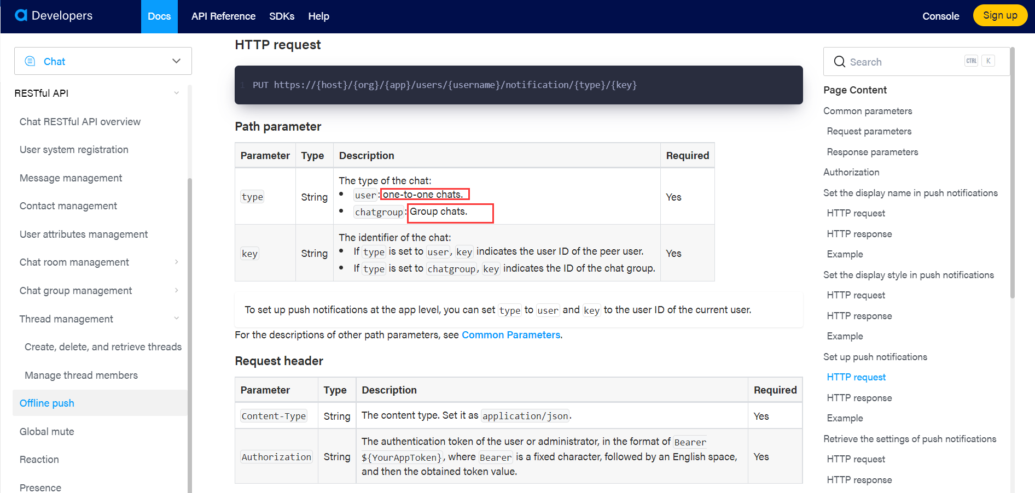This screenshot has width=1035, height=493.
Task: Click the Sign up button
Action: pos(1000,15)
